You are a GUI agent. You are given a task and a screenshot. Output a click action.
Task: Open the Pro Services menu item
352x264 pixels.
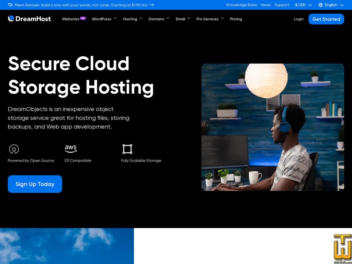[207, 19]
